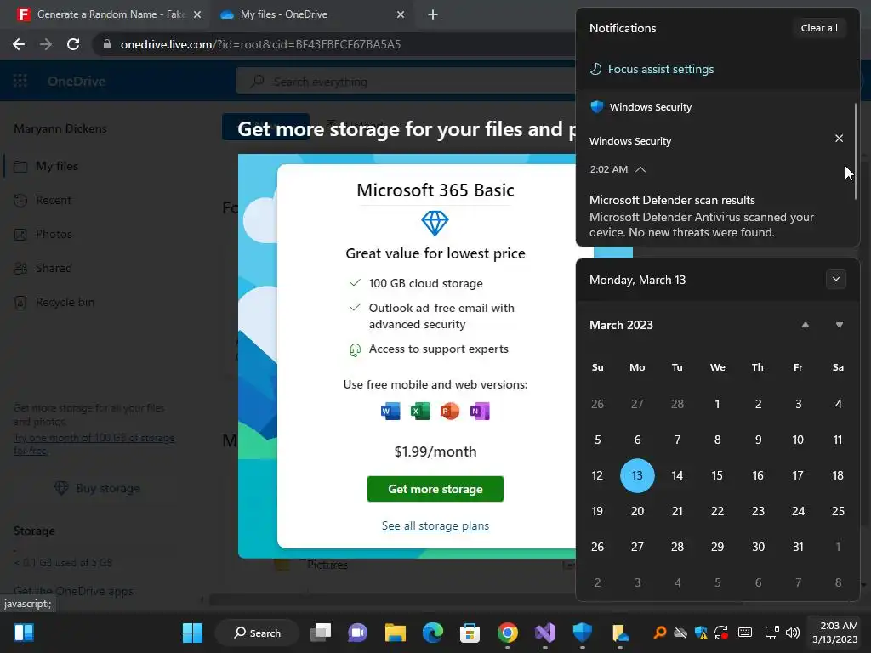Click the browser address bar URL
The height and width of the screenshot is (653, 871).
[x=260, y=44]
